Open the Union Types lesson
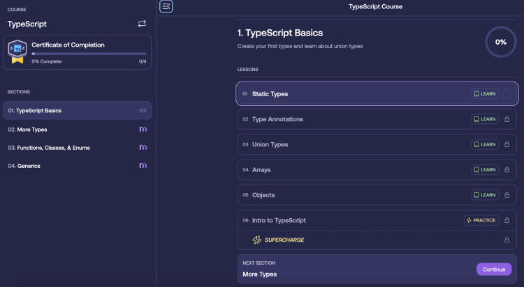 click(x=377, y=144)
